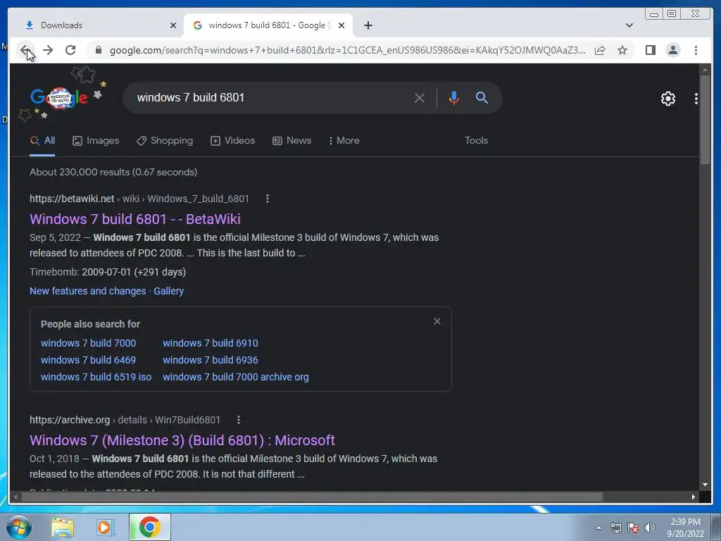Open the Gallery sitelink

coord(169,291)
